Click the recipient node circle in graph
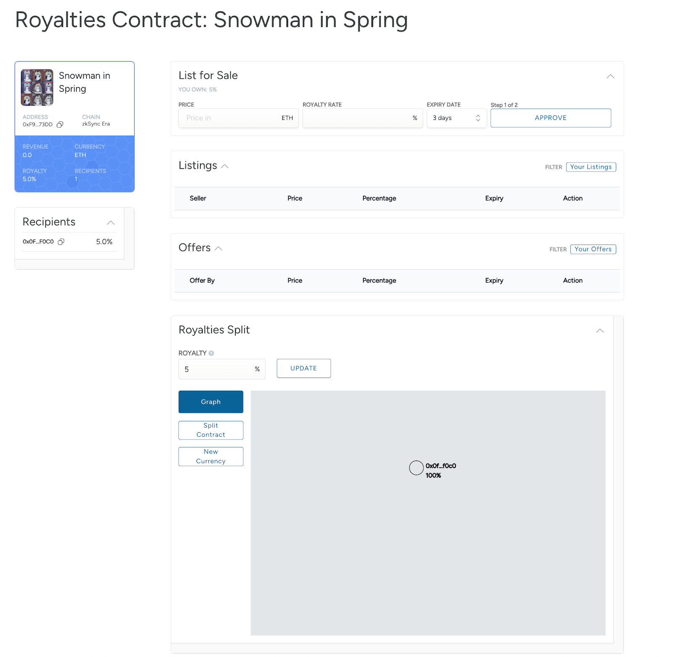Screen dimensions: 673x657 [x=416, y=468]
